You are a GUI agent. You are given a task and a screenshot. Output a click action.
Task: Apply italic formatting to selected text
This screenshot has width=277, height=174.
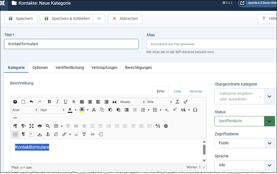(x=57, y=102)
